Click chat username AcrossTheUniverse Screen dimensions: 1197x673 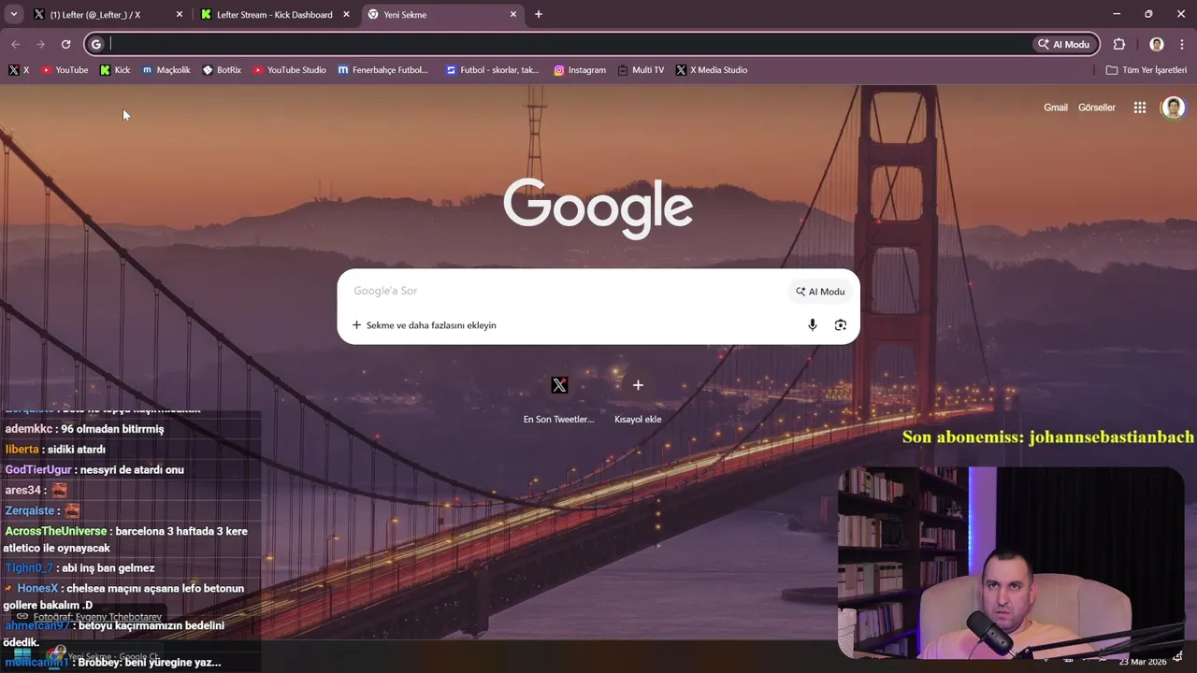click(56, 531)
